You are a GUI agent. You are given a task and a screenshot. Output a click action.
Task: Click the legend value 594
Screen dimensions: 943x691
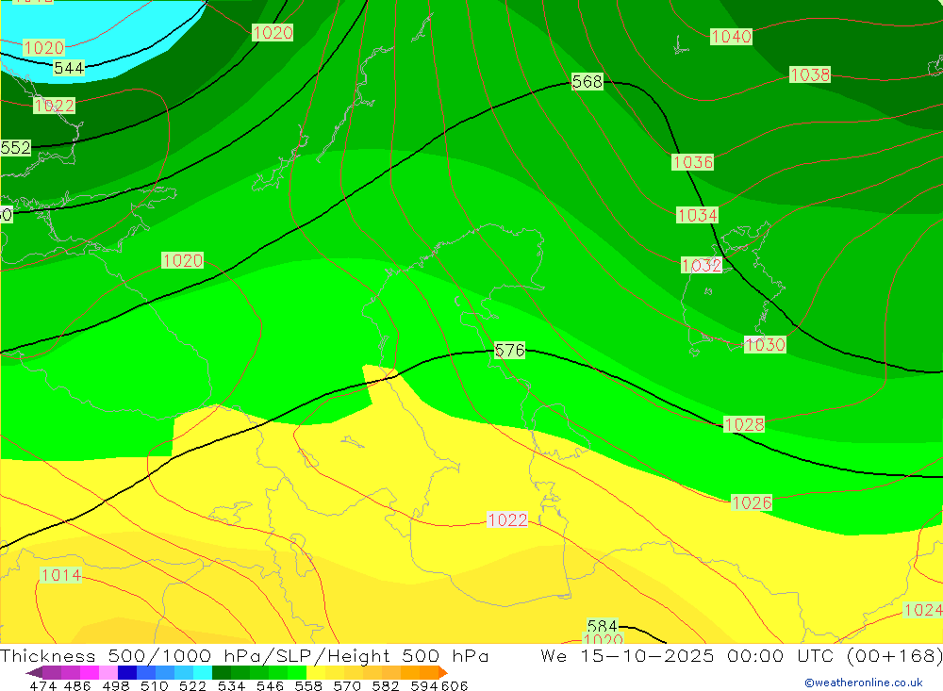point(424,685)
